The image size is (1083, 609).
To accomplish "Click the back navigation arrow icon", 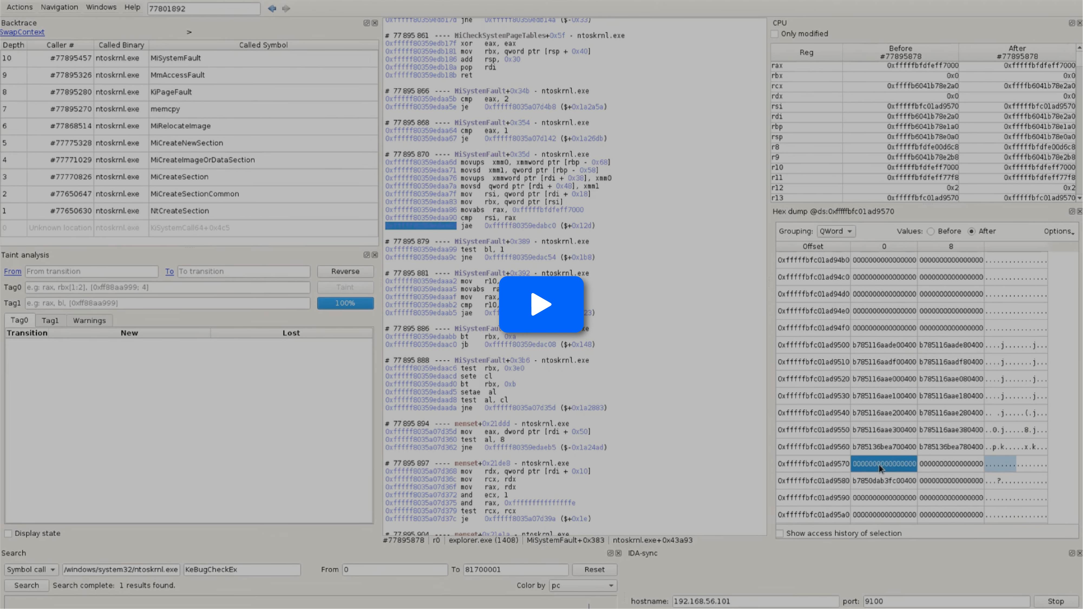I will pos(271,8).
